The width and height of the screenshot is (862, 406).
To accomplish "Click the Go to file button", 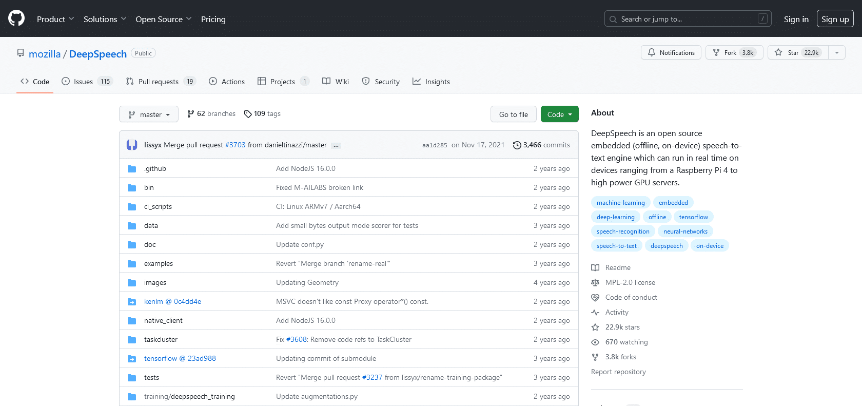I will point(514,114).
